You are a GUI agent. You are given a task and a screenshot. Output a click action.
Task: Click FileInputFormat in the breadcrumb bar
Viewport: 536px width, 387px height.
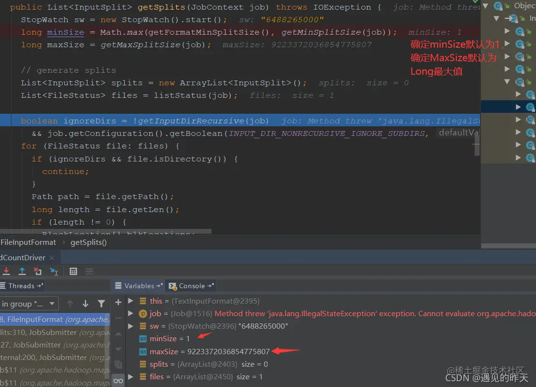coord(28,242)
